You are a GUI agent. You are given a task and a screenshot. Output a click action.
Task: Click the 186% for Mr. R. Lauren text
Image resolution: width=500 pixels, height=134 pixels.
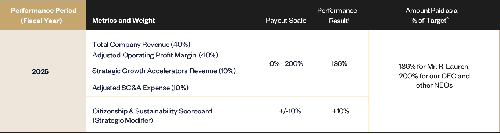click(x=434, y=67)
